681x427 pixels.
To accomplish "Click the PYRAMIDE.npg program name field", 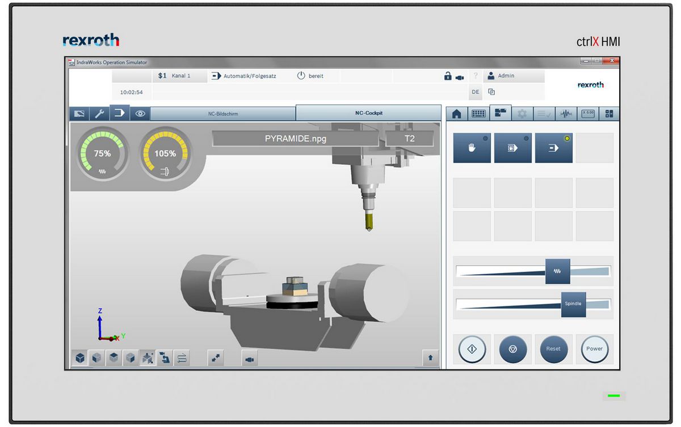I will pyautogui.click(x=296, y=138).
